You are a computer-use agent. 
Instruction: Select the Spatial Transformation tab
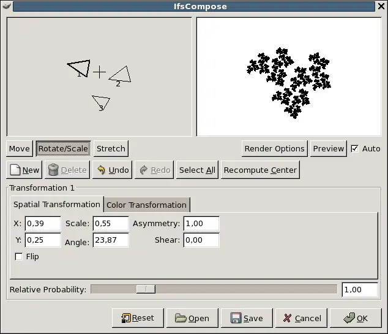point(56,204)
